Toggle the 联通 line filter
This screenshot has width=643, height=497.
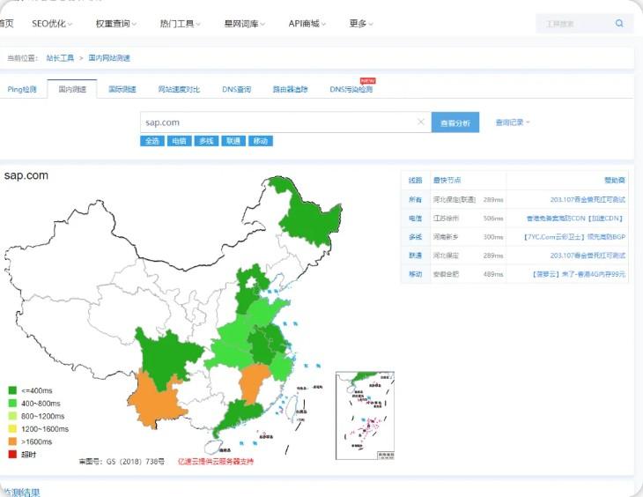tap(233, 141)
